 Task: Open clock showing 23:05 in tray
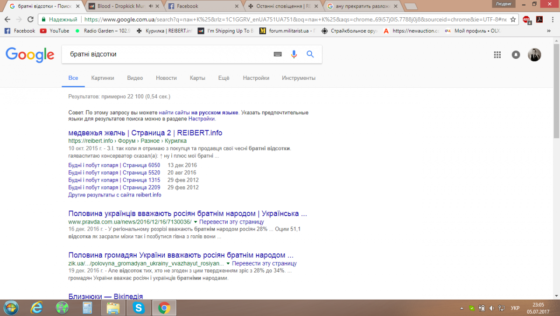tap(538, 308)
